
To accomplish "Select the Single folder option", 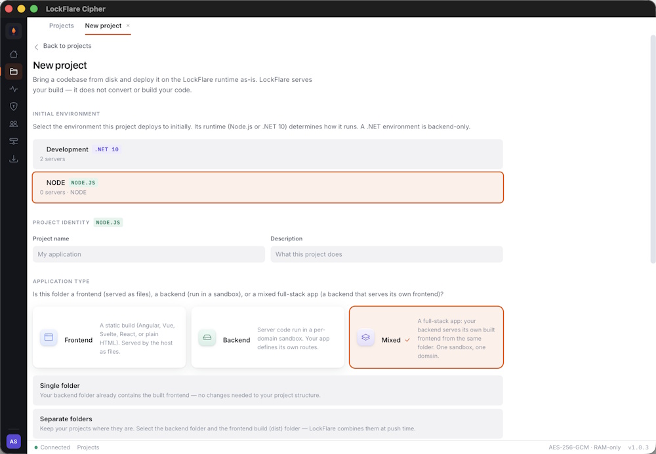I will click(268, 390).
